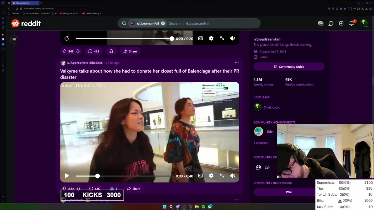Image resolution: width=374 pixels, height=210 pixels.
Task: Toggle closed captions on the top video
Action: coord(200,38)
